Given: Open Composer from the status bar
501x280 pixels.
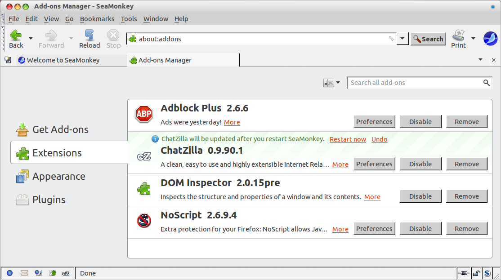Looking at the screenshot, I should pyautogui.click(x=39, y=273).
